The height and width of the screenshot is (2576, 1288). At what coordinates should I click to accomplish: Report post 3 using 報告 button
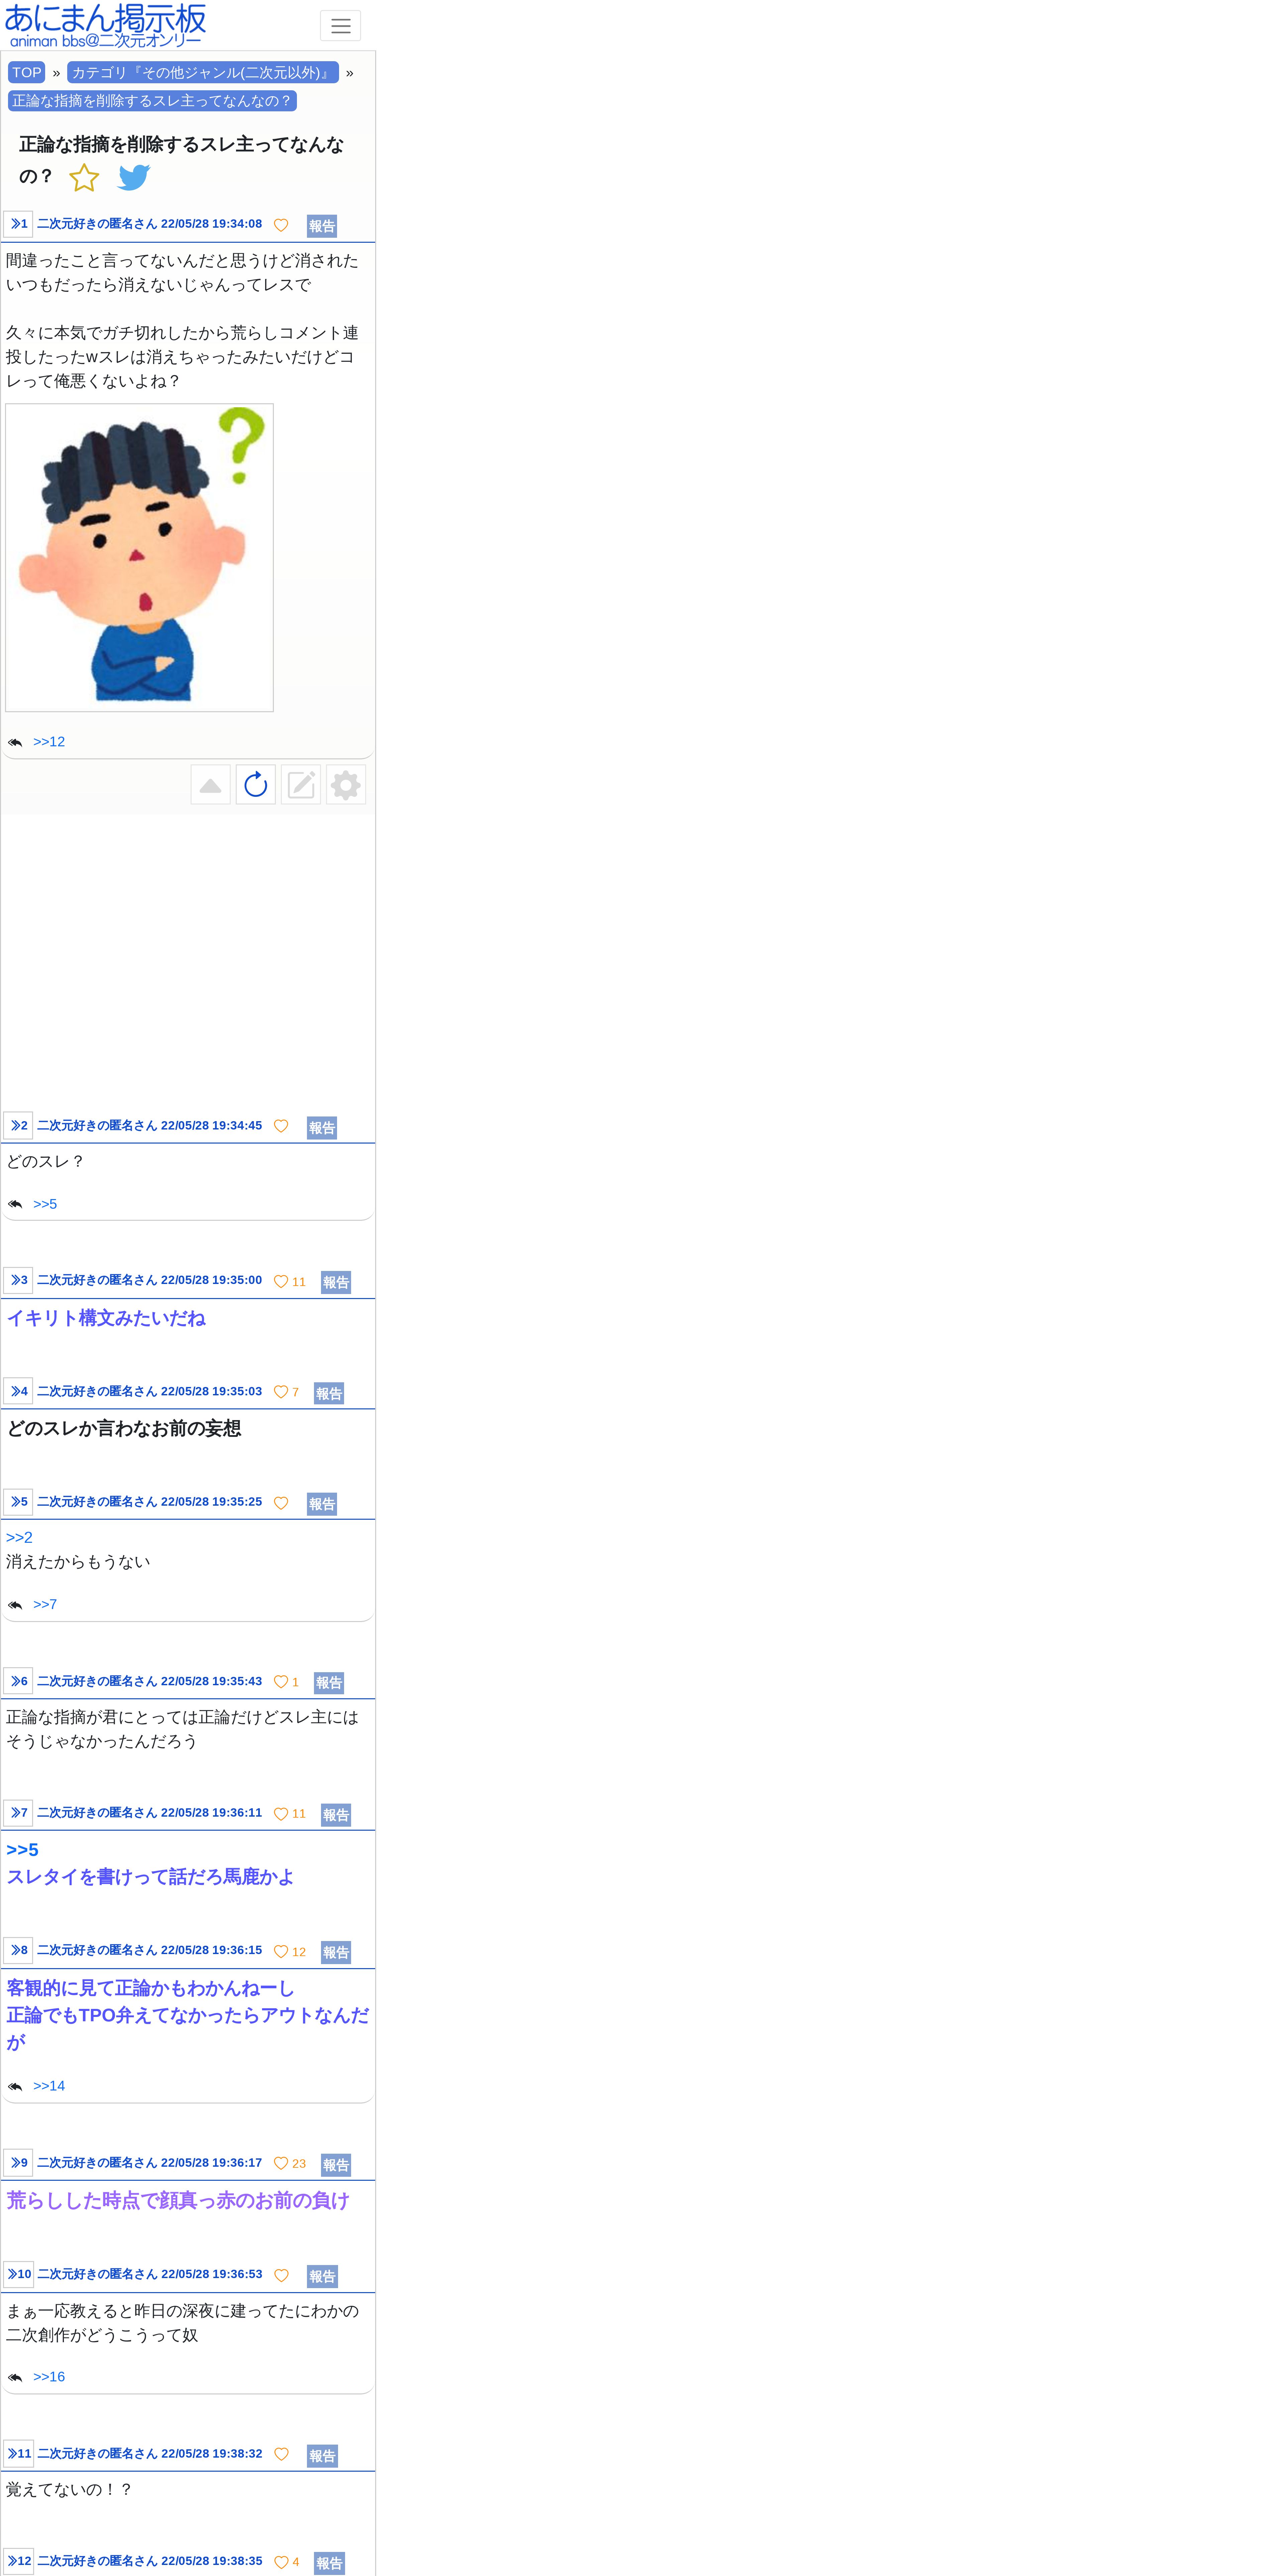[x=336, y=1282]
